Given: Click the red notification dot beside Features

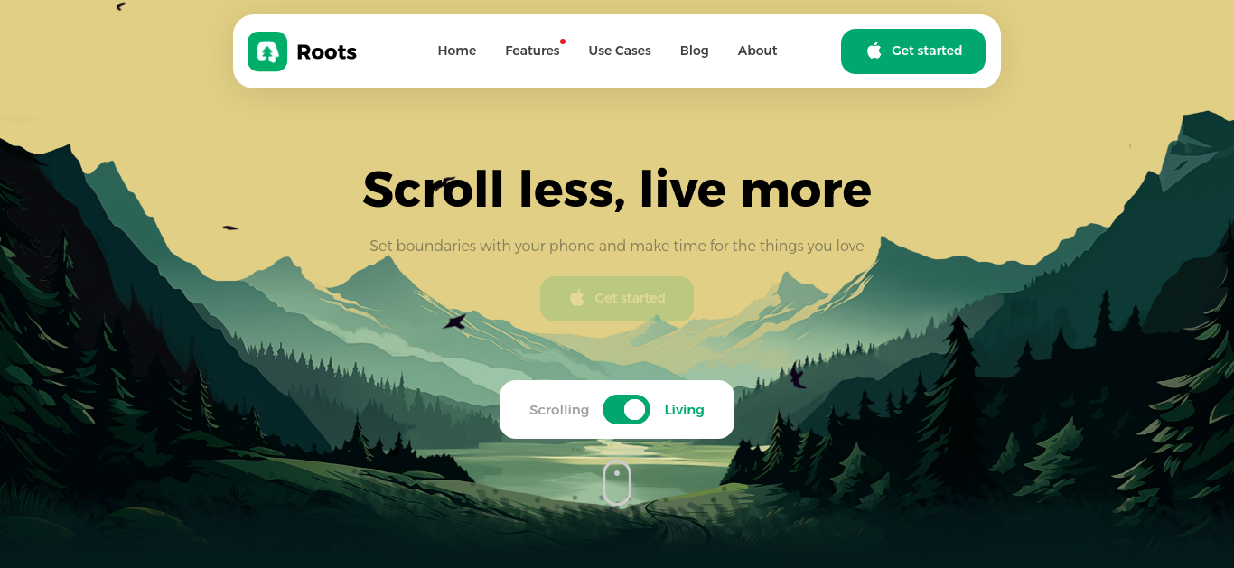Looking at the screenshot, I should [563, 42].
